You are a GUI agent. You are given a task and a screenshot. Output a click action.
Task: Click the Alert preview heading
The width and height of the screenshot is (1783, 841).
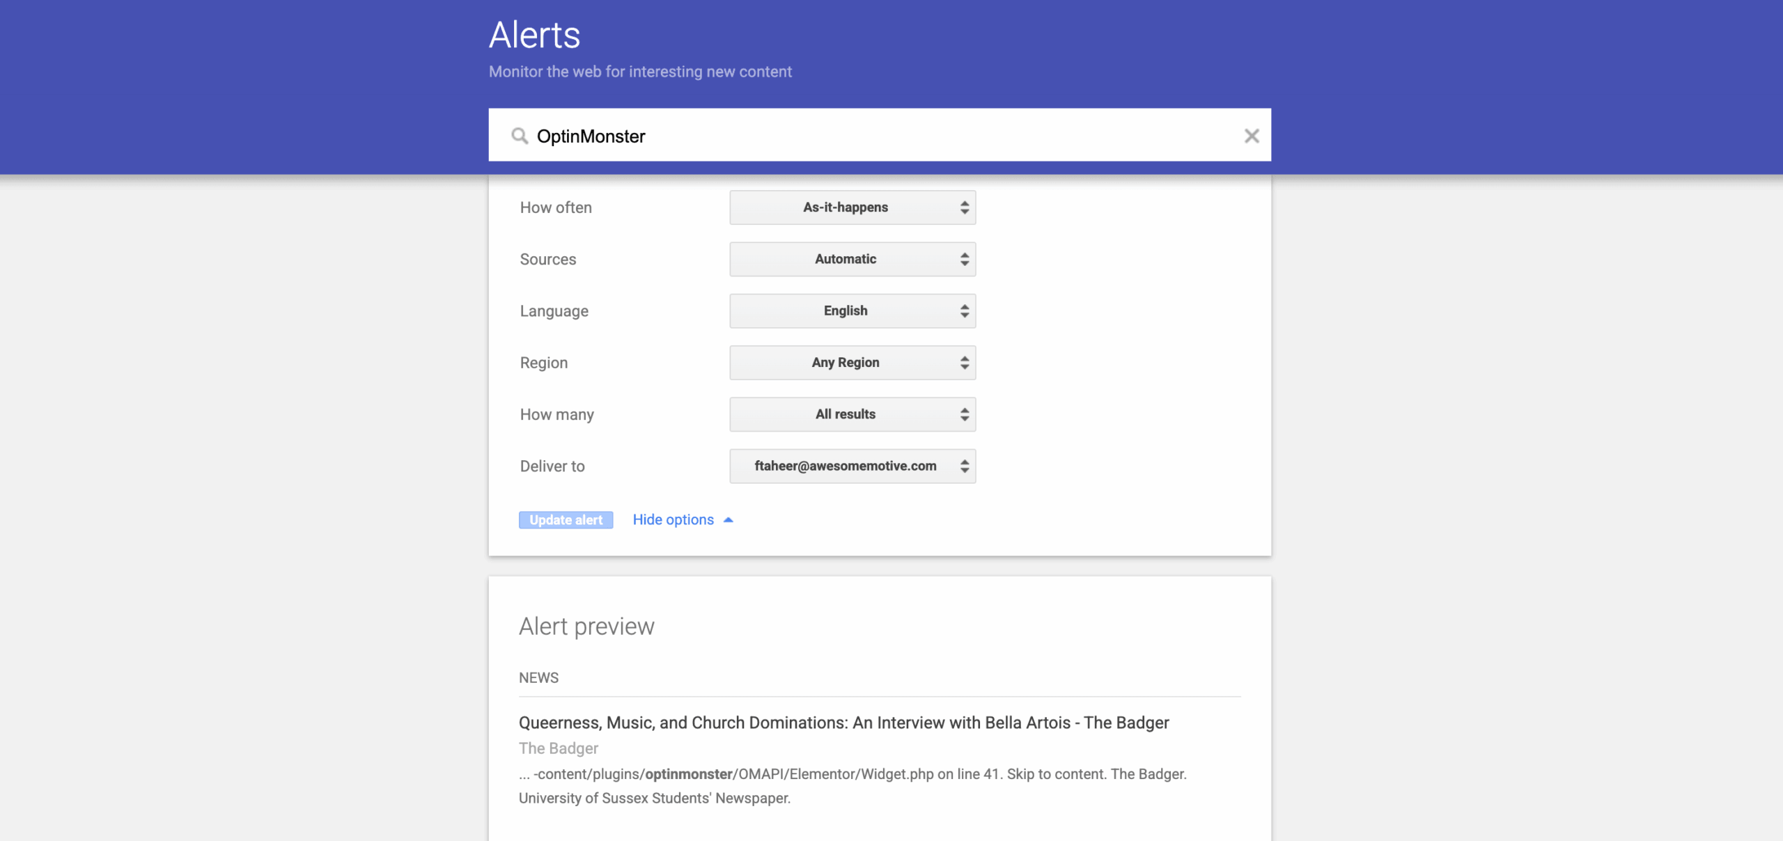[x=586, y=627]
